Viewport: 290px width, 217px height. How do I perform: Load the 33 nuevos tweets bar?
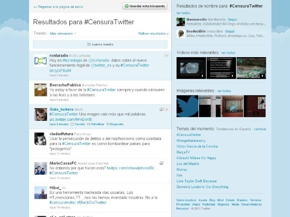(100, 44)
